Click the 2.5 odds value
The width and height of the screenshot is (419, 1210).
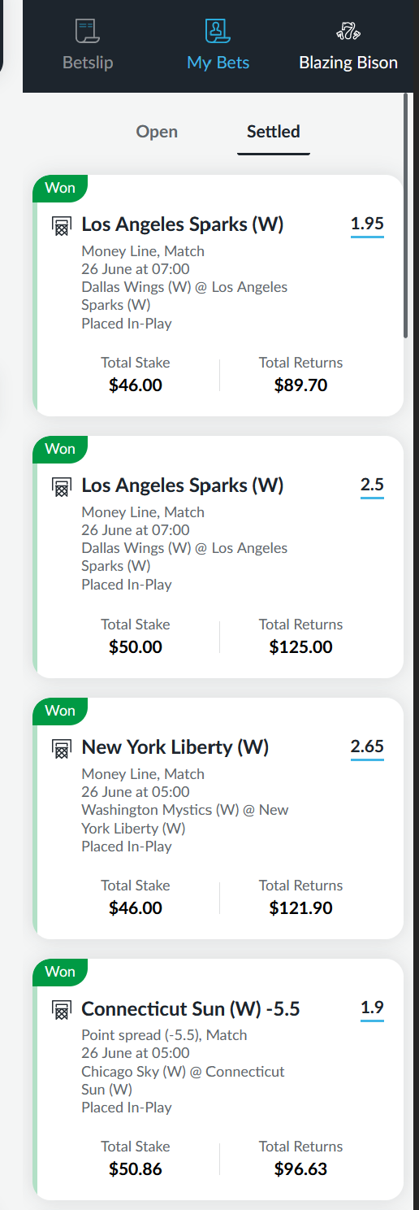click(372, 485)
